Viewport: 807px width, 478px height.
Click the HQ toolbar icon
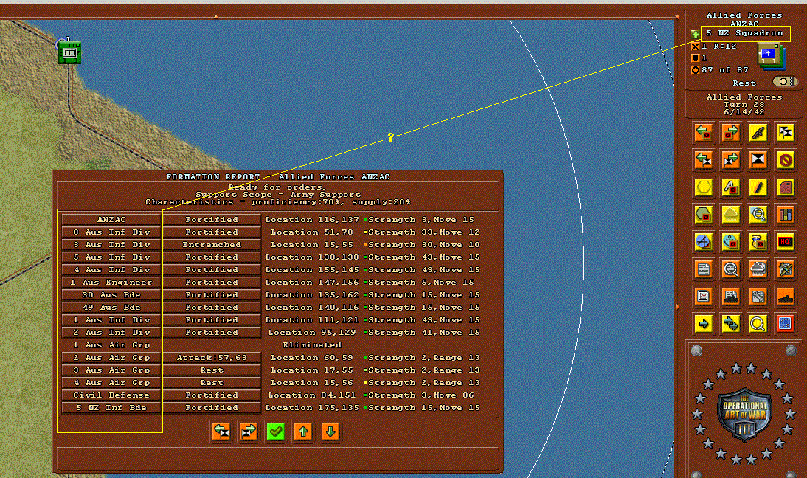pos(786,241)
